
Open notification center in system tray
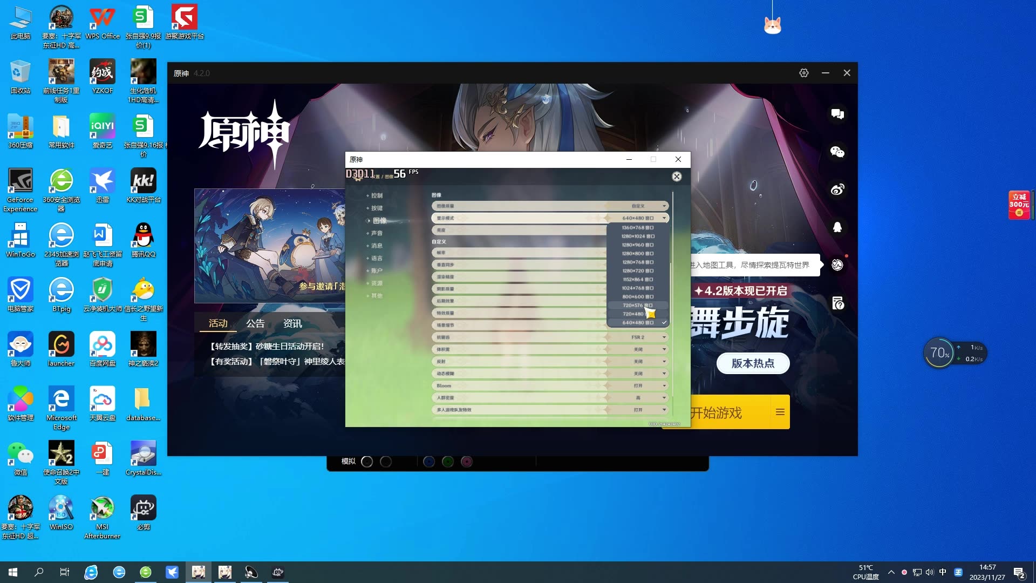[1019, 573]
